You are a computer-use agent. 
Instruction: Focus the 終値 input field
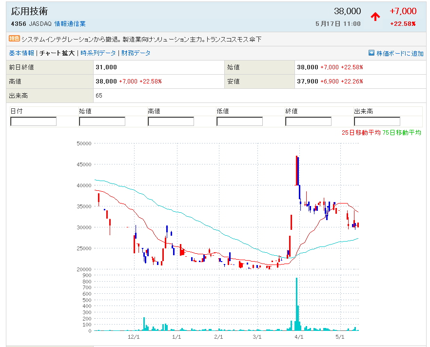tap(308, 122)
